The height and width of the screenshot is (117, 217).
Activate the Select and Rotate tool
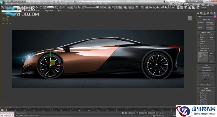tap(41, 7)
